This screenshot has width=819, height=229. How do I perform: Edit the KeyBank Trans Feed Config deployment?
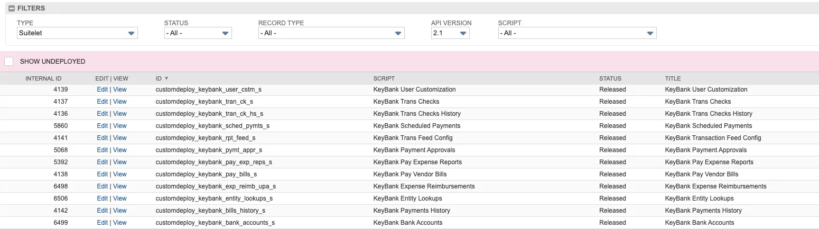(x=102, y=138)
